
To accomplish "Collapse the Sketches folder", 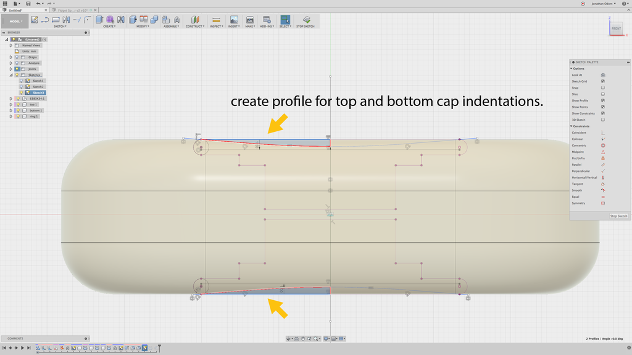I will 11,75.
